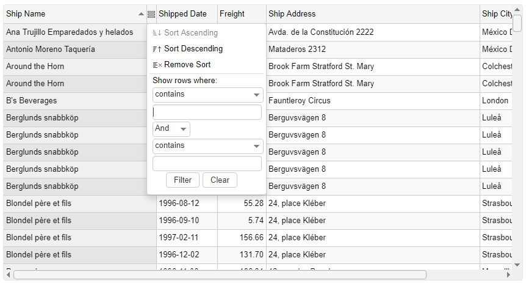
Task: Click the Ship Name ascending sort arrow
Action: (x=141, y=14)
